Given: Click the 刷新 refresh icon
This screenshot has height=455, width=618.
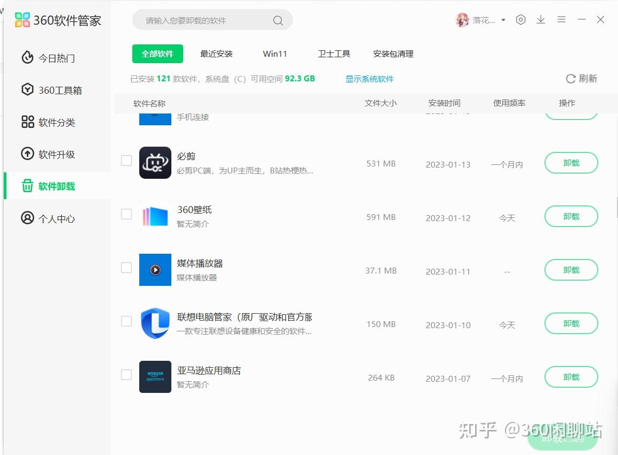Looking at the screenshot, I should point(570,79).
